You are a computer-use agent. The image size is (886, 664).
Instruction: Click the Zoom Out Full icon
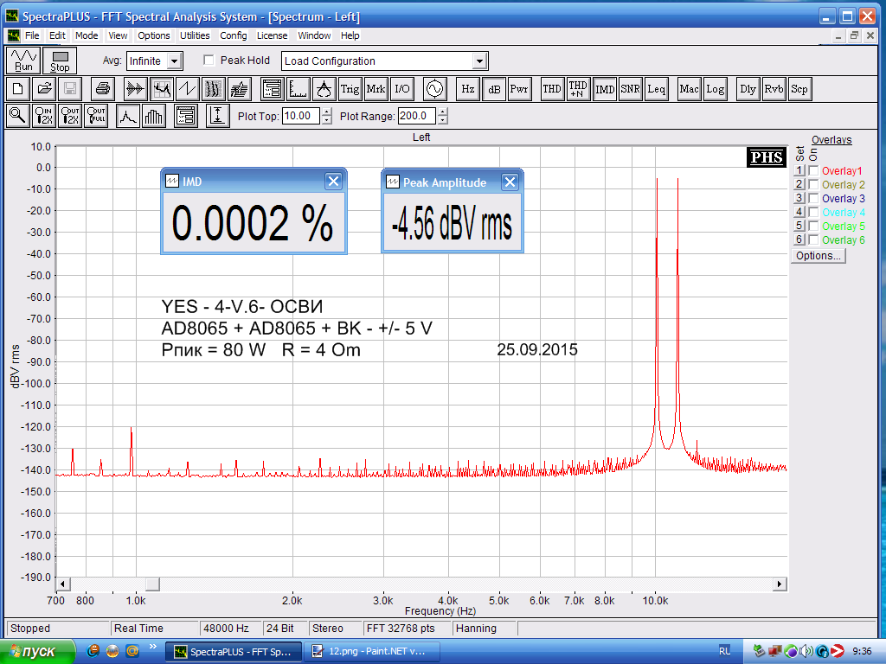point(96,116)
